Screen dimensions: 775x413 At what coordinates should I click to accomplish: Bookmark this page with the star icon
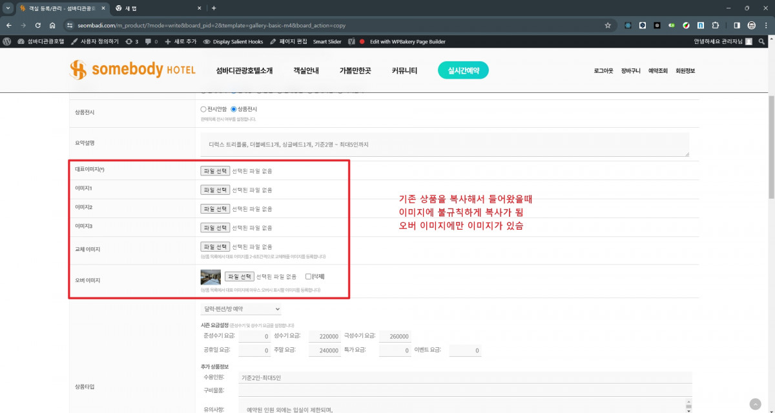[x=608, y=25]
